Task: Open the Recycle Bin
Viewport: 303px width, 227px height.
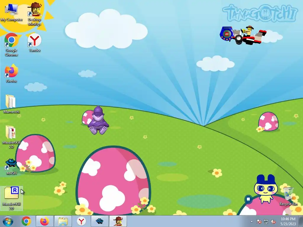Action: point(288,196)
